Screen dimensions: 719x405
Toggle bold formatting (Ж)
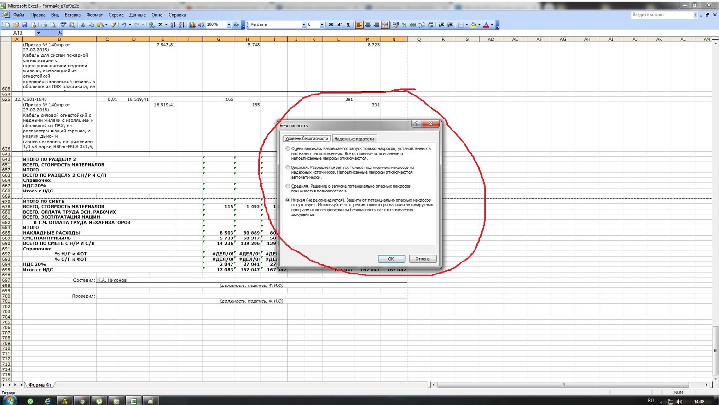click(x=331, y=24)
